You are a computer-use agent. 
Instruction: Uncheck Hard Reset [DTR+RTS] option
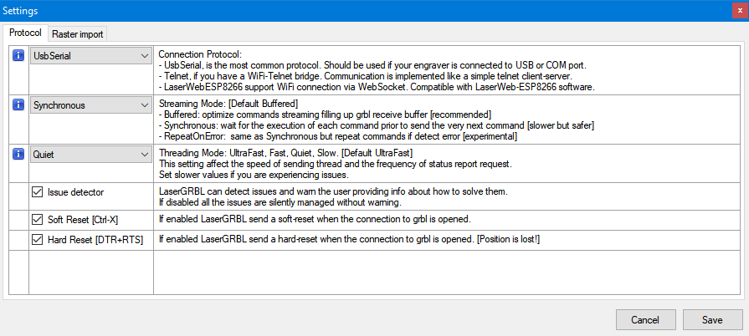pyautogui.click(x=37, y=240)
